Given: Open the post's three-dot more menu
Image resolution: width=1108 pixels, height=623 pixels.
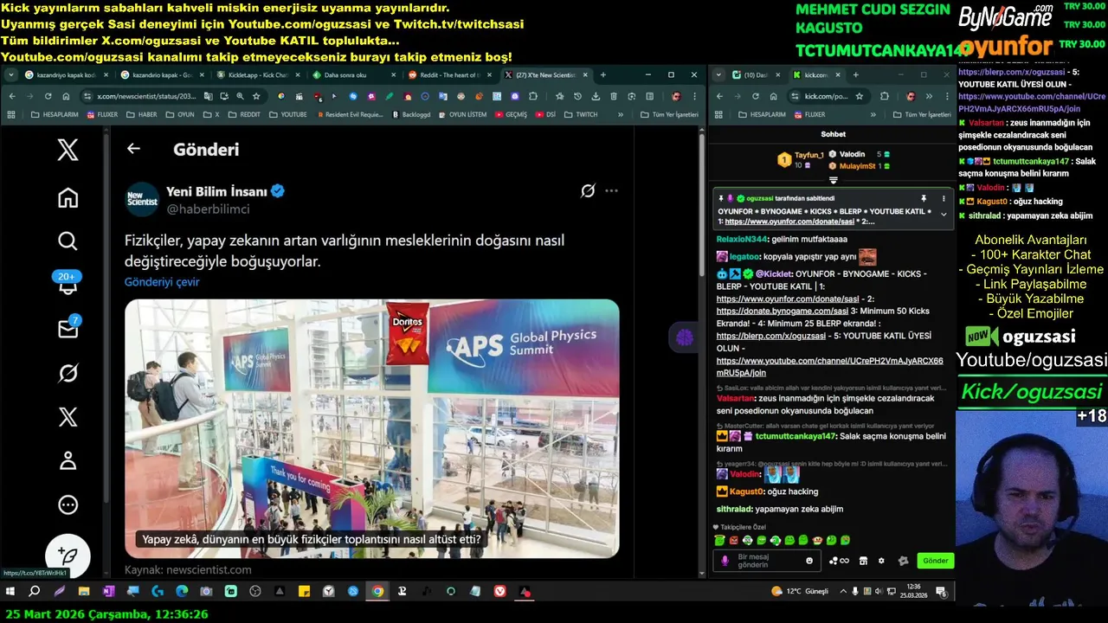Looking at the screenshot, I should (611, 190).
